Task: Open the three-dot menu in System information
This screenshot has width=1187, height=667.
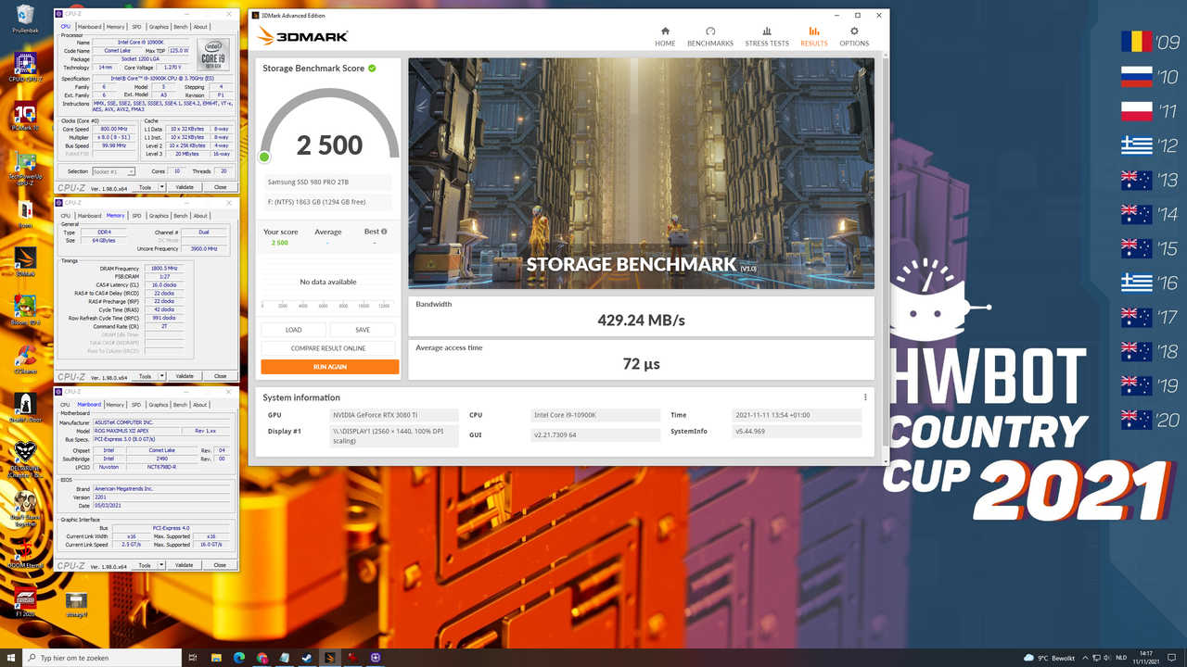Action: (865, 397)
